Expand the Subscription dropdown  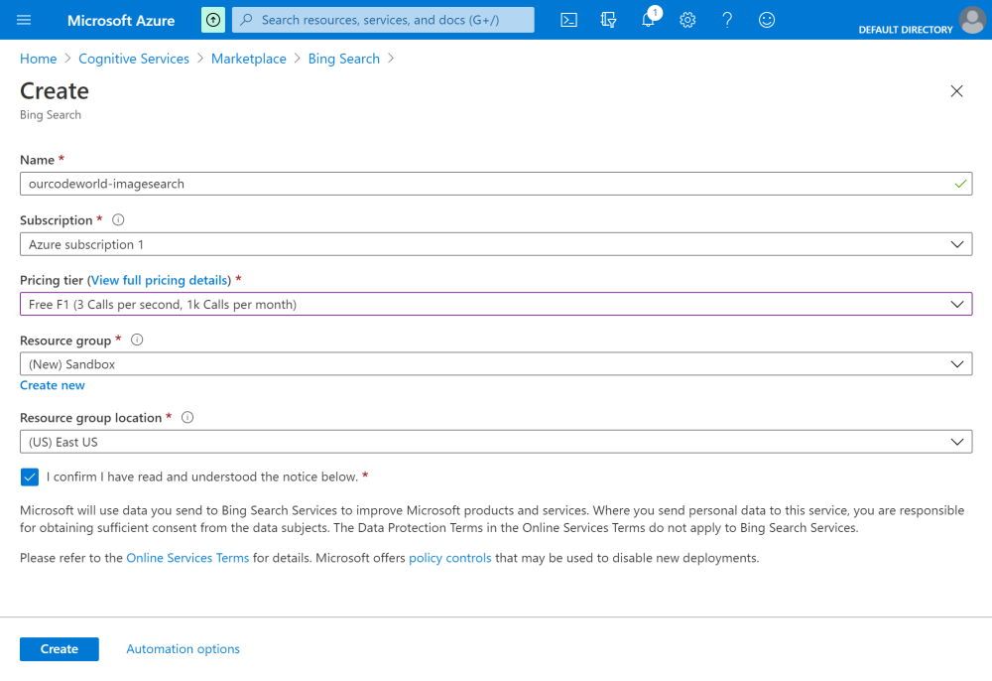pos(496,244)
